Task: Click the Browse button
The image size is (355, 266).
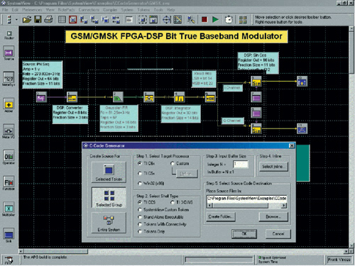Action: tap(273, 216)
